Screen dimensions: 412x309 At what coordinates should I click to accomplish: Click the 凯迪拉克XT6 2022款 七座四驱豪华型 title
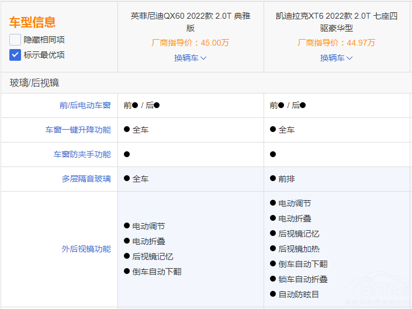click(x=337, y=22)
